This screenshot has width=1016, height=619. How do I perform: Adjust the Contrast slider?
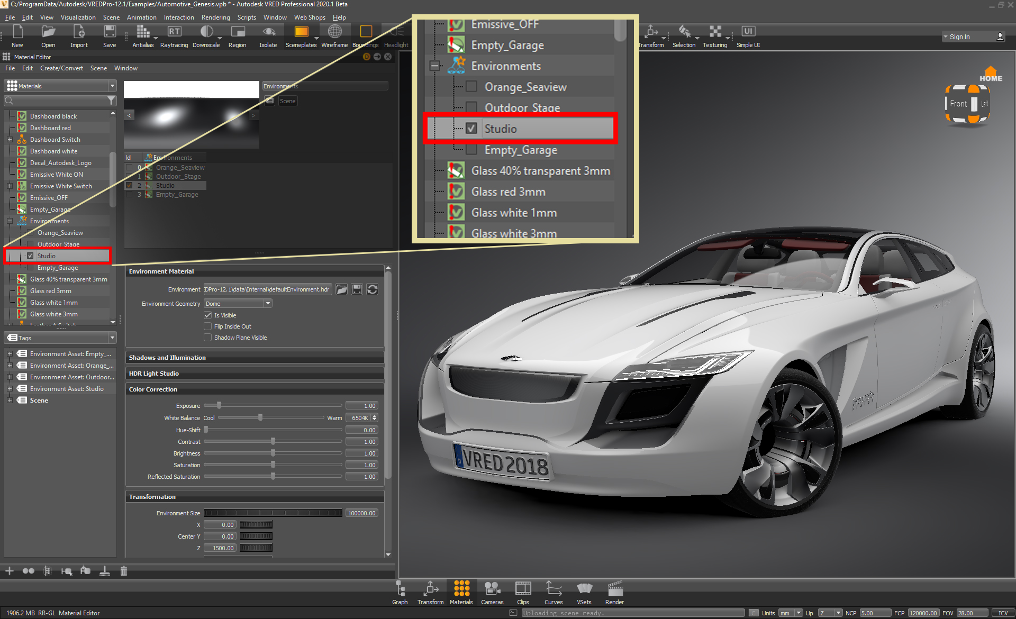273,442
